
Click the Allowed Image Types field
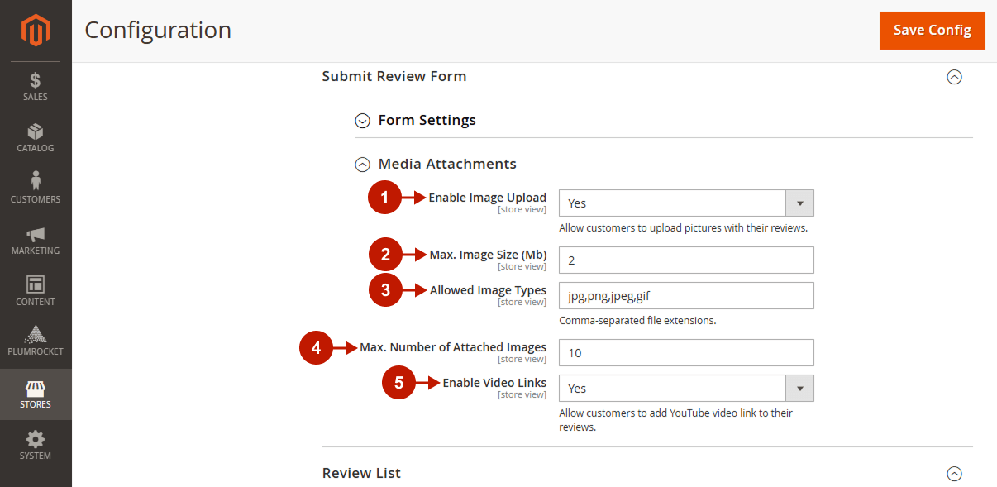coord(686,295)
